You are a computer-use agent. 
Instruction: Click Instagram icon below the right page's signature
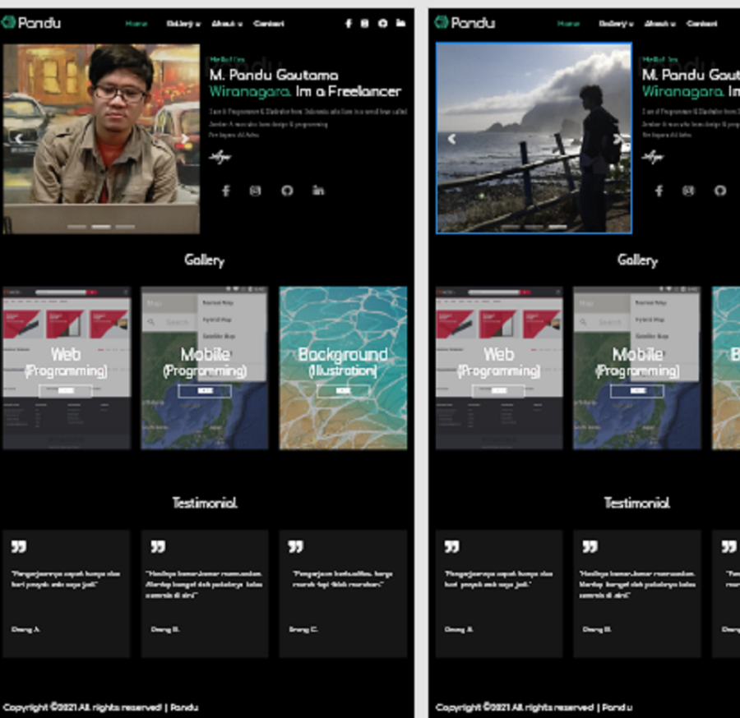click(688, 191)
